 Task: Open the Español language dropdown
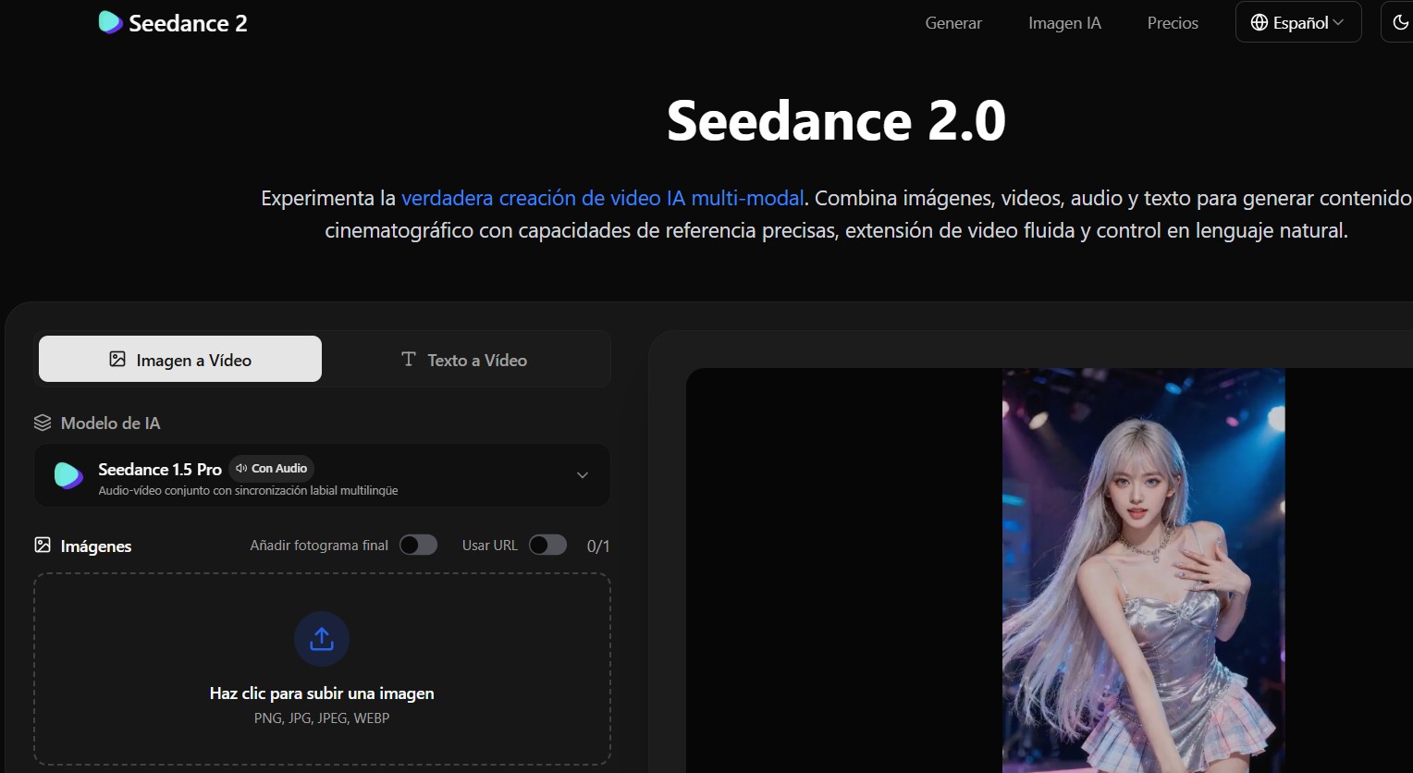pos(1298,22)
